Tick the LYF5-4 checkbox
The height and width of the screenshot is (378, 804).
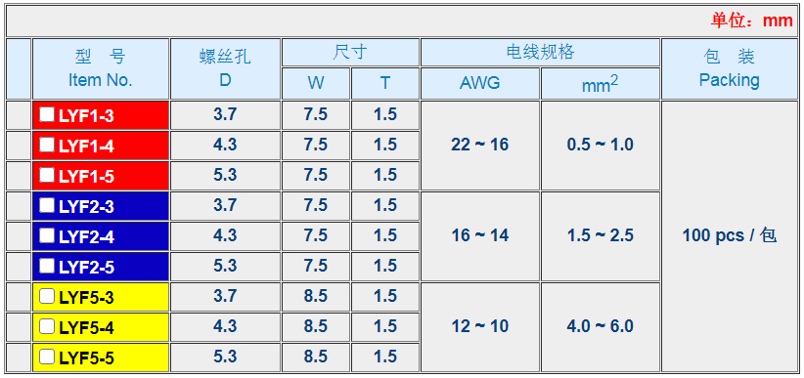click(x=47, y=326)
